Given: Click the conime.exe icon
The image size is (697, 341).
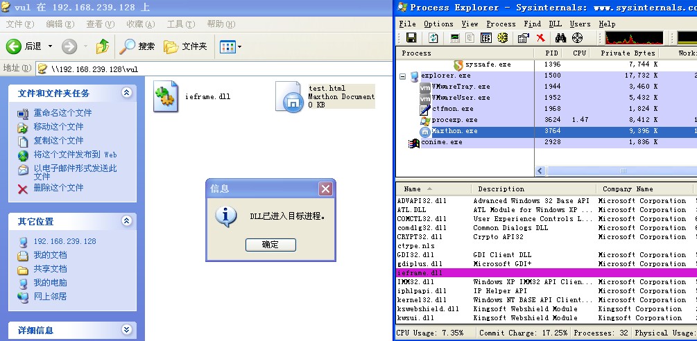Looking at the screenshot, I should coord(414,143).
